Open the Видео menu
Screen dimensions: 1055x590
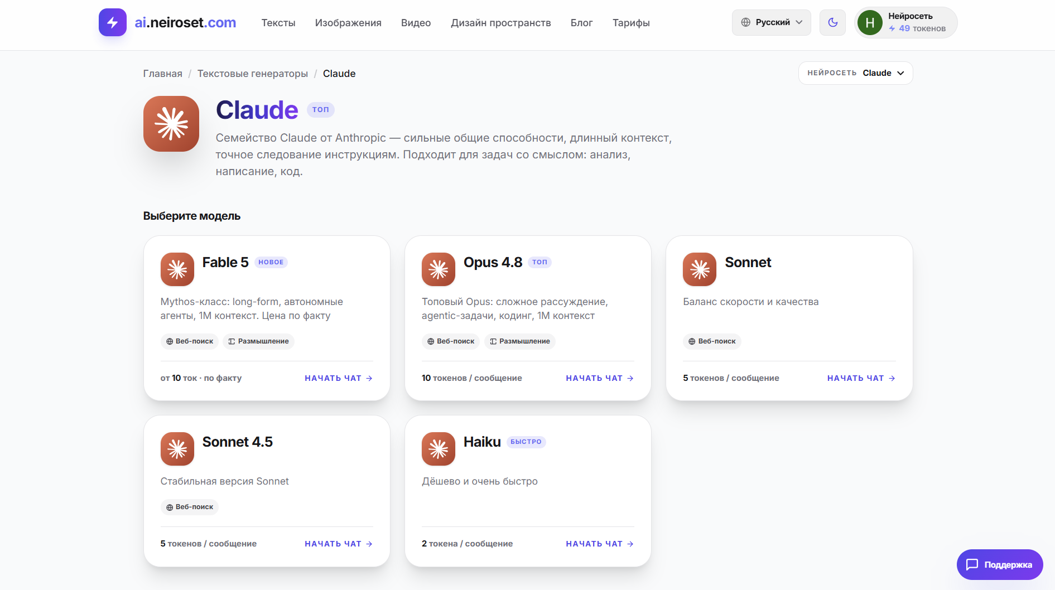click(x=416, y=23)
